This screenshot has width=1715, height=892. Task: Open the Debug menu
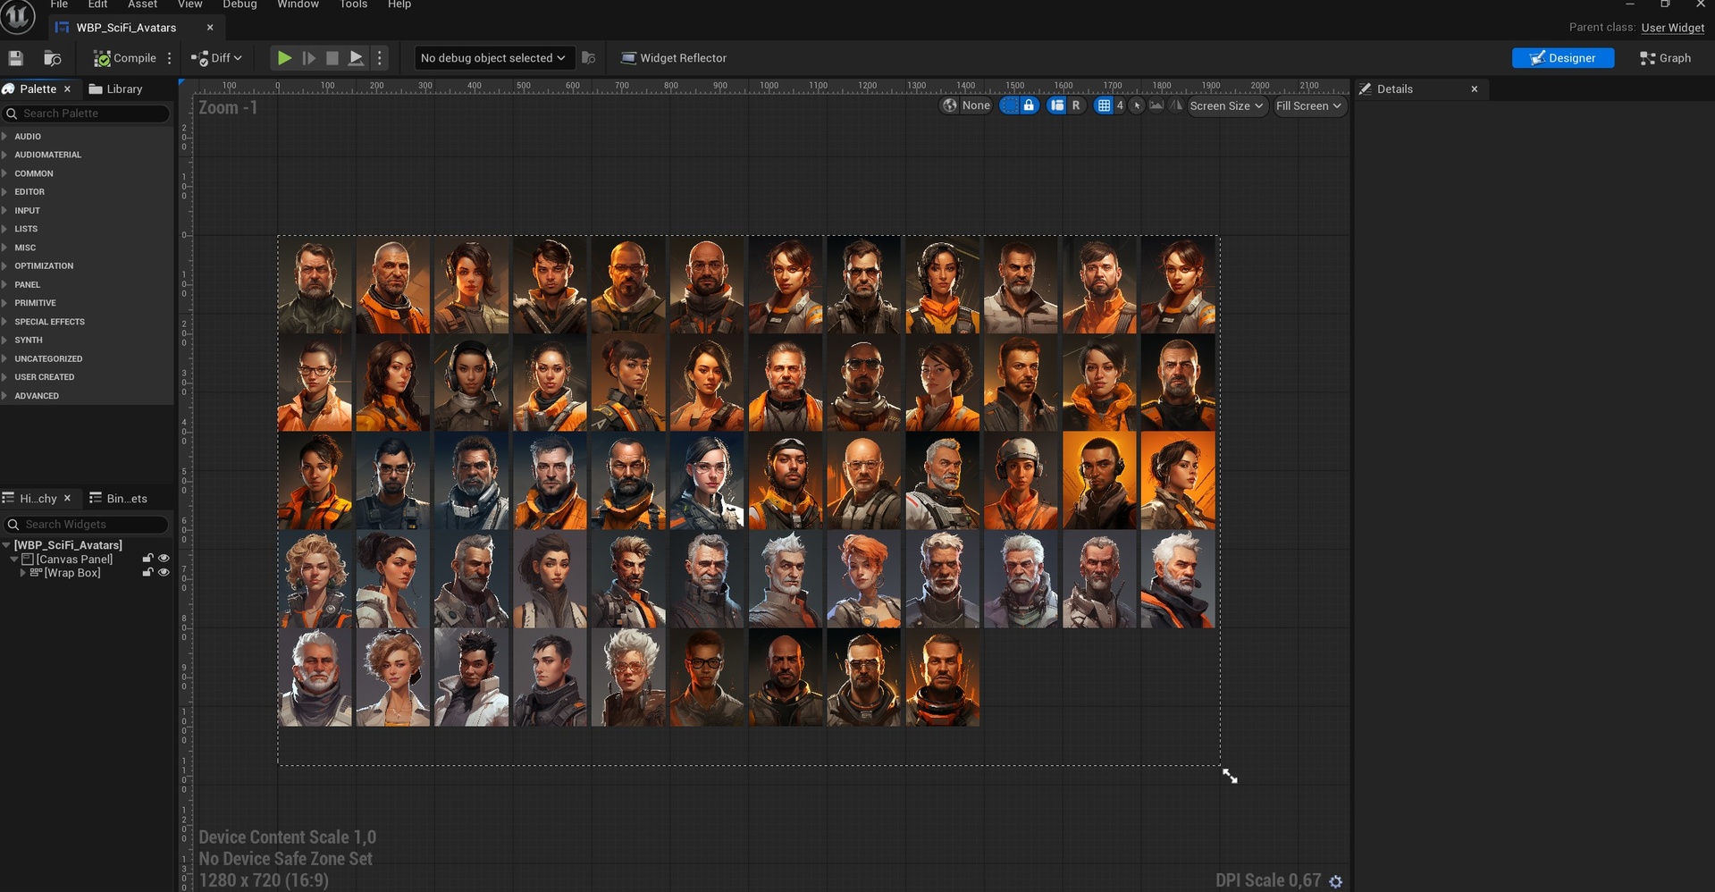point(240,4)
